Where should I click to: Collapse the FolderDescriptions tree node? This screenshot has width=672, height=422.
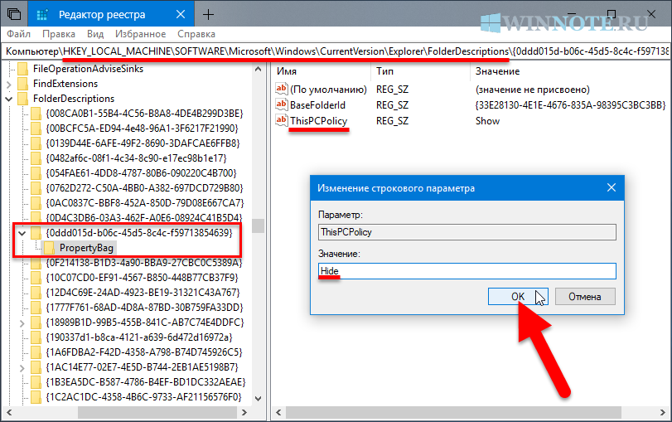click(x=9, y=99)
